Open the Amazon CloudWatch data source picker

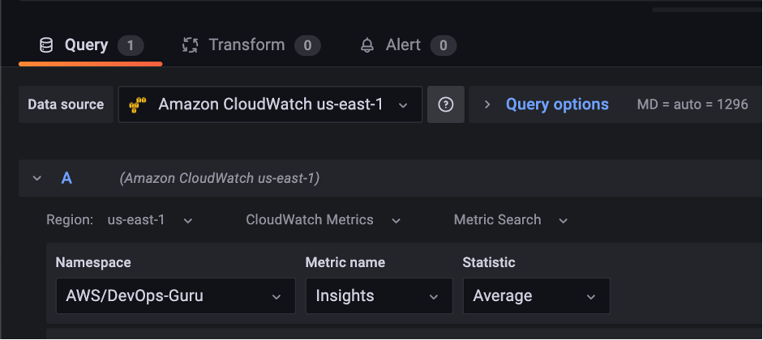(270, 104)
